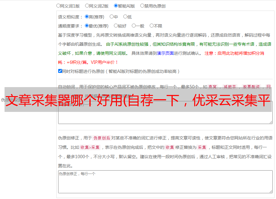276x199 pixels.
Task: Click the 收集>采集 example tag
Action: pyautogui.click(x=90, y=147)
